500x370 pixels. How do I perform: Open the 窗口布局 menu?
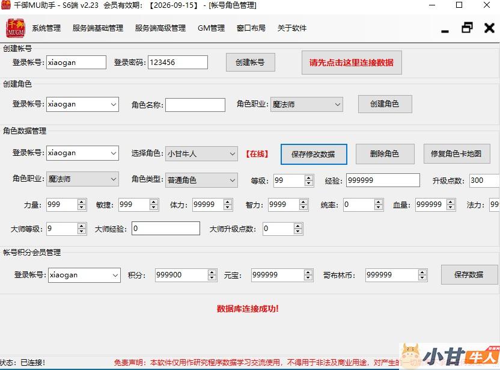(251, 28)
